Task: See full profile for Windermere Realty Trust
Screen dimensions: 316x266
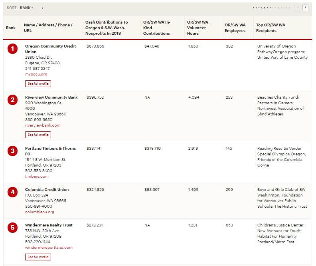Action: click(x=38, y=257)
